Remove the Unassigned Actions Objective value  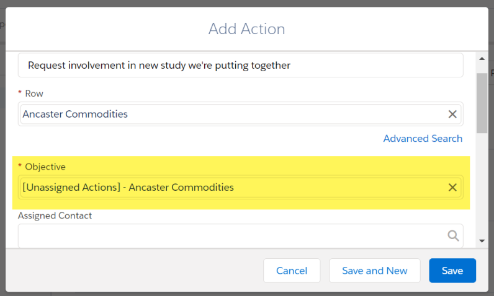(x=452, y=188)
